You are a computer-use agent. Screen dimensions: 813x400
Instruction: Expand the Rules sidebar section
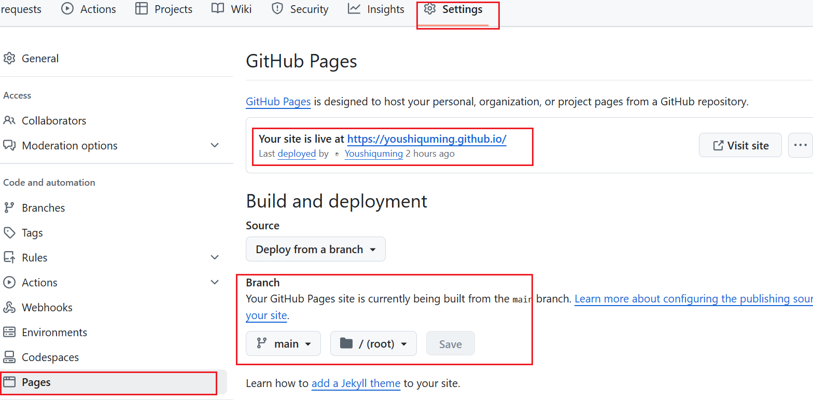(215, 257)
